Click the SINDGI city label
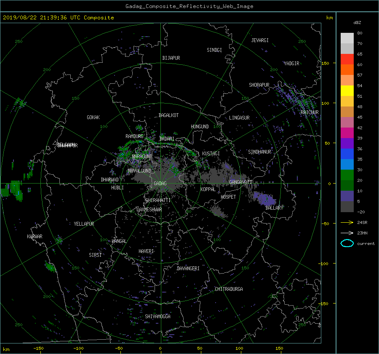This screenshot has height=354, width=379. (x=214, y=50)
